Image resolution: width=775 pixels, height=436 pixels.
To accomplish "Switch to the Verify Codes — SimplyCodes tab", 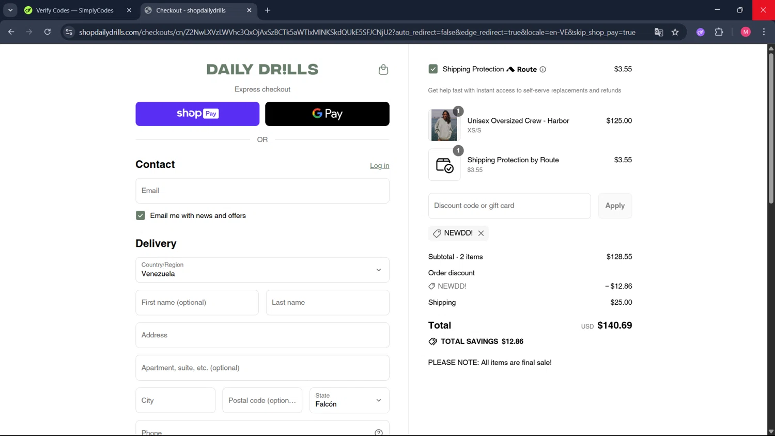I will (74, 10).
